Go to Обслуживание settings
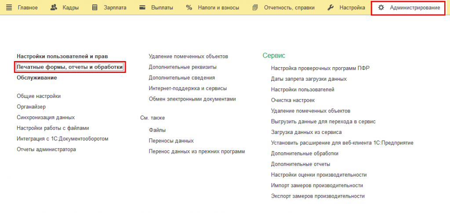Image resolution: width=450 pixels, height=213 pixels. pos(37,78)
